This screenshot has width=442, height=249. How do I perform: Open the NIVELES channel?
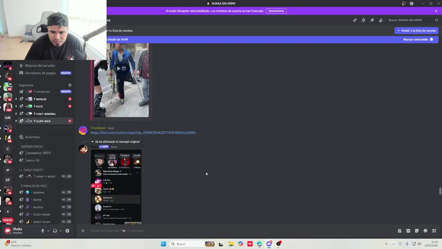(x=45, y=99)
